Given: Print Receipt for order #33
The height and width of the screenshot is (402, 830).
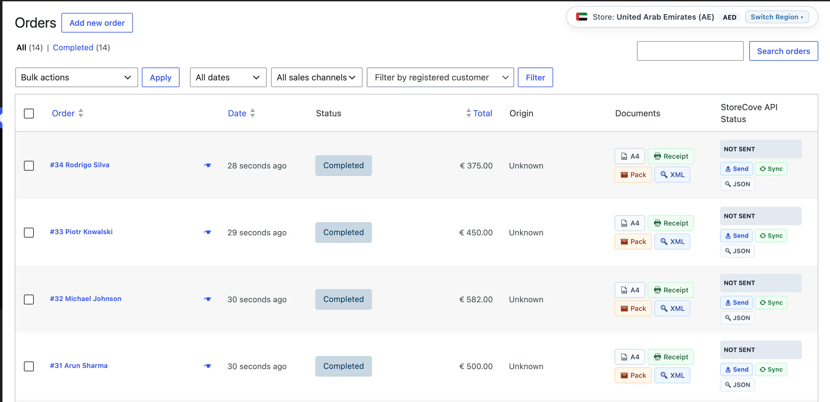Looking at the screenshot, I should click(670, 223).
